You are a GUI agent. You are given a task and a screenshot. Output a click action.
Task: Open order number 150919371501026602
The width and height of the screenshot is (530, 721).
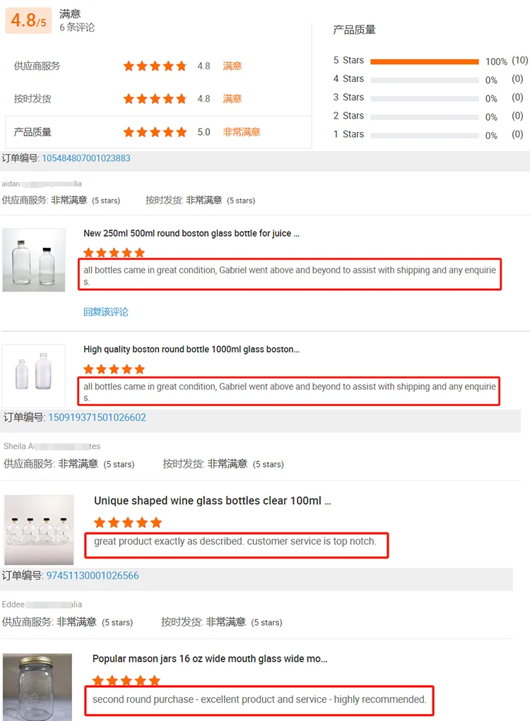(x=97, y=417)
